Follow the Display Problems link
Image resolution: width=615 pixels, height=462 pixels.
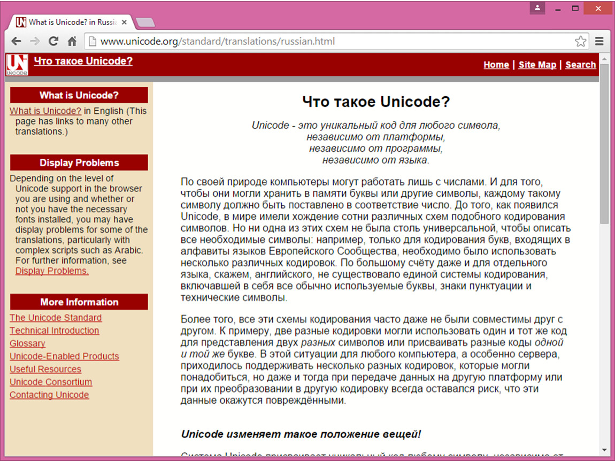[x=52, y=271]
